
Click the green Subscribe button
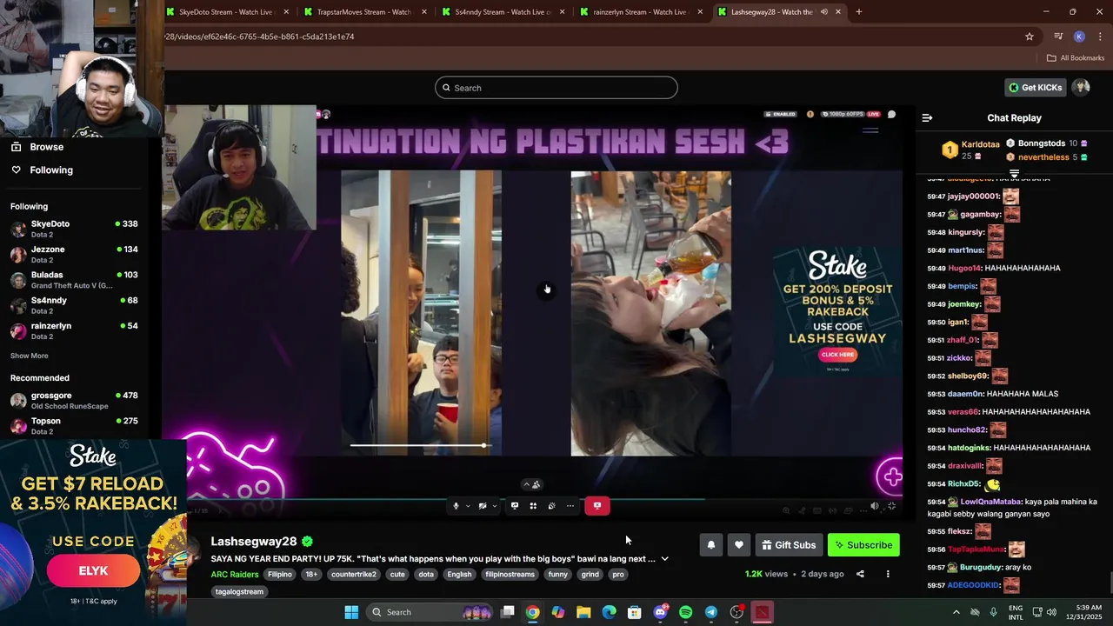pyautogui.click(x=863, y=545)
